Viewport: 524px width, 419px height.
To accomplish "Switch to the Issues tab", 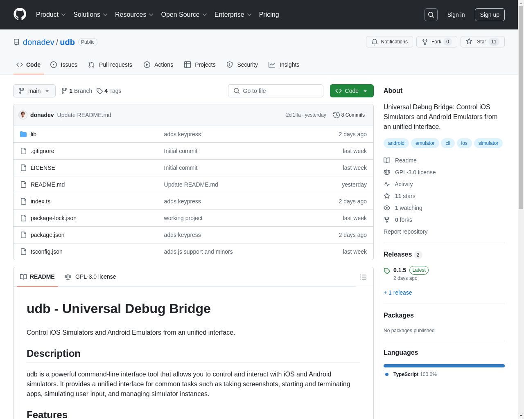I will (64, 65).
